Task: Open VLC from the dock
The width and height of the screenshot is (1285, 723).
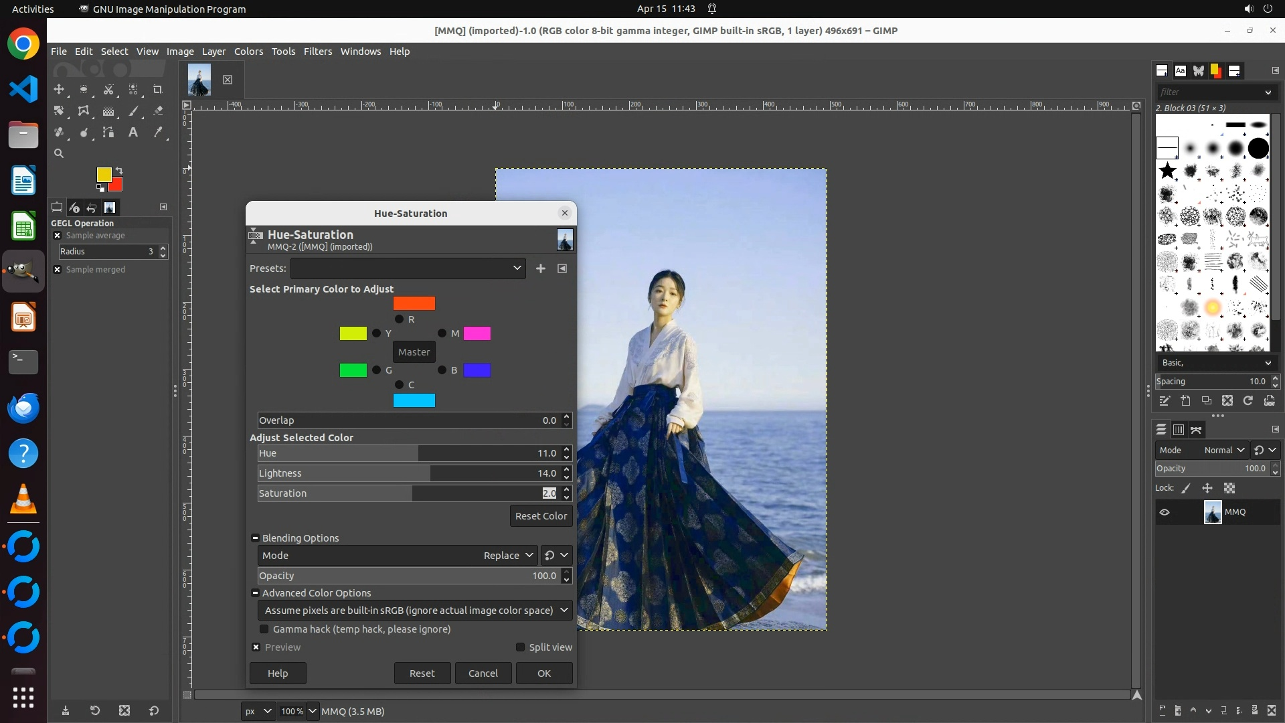Action: click(x=23, y=499)
